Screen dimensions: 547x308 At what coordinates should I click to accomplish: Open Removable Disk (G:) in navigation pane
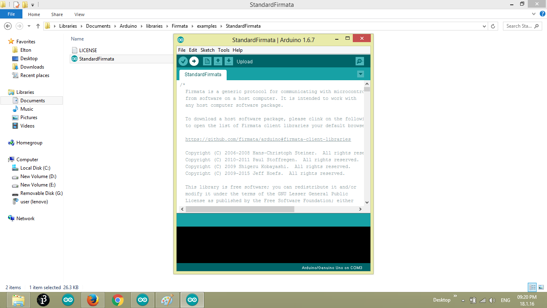coord(41,193)
